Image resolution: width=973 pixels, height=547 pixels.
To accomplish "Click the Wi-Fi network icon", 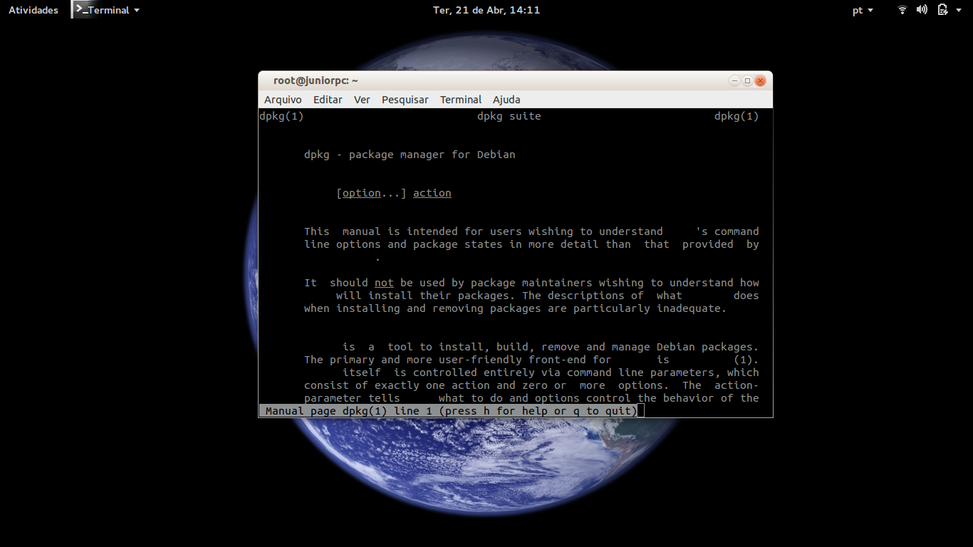I will pyautogui.click(x=902, y=10).
